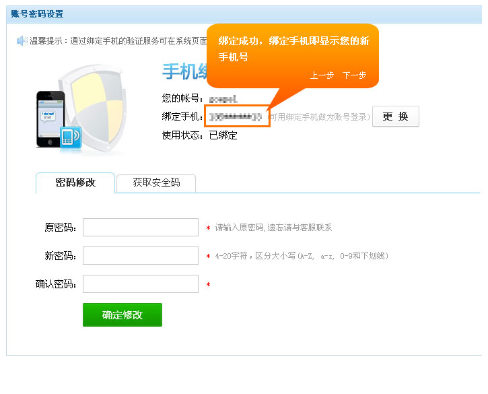The image size is (488, 394).
Task: Click the speaker icon beside 温馨提示
Action: coord(22,41)
